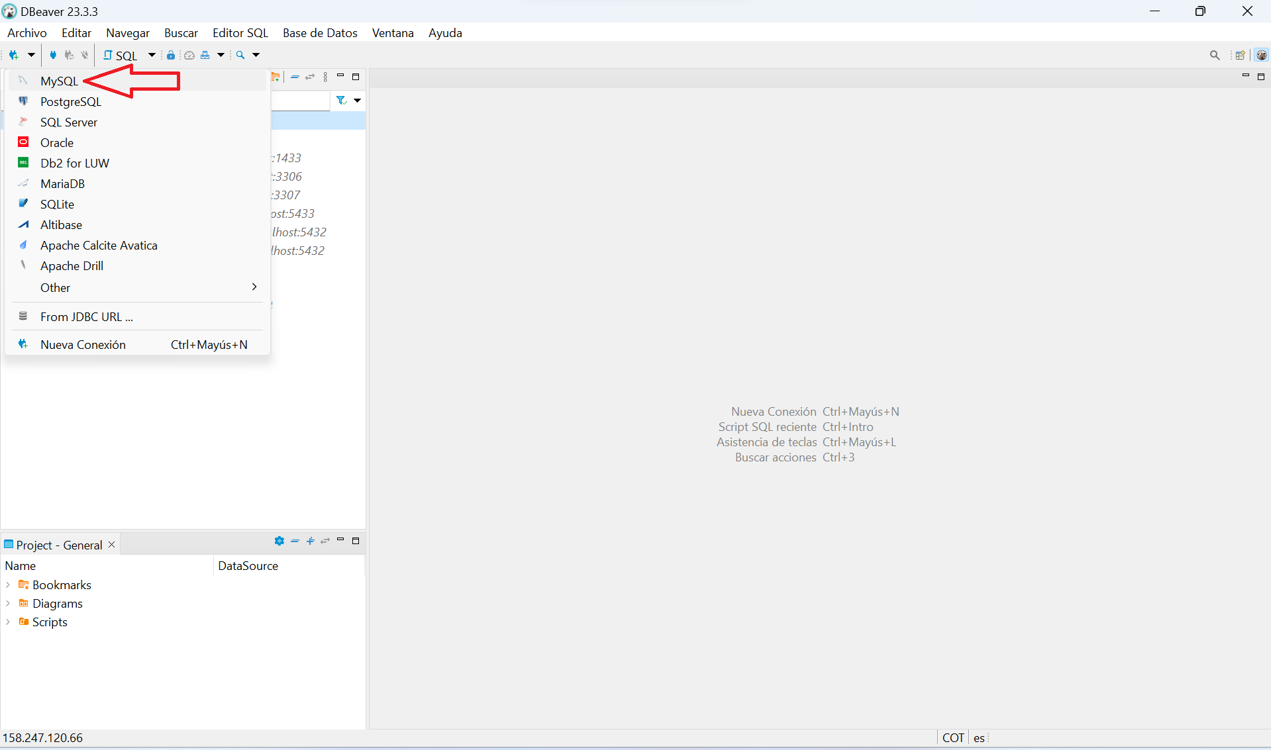Choose SQLite in the connection menu
The height and width of the screenshot is (750, 1271).
136,204
